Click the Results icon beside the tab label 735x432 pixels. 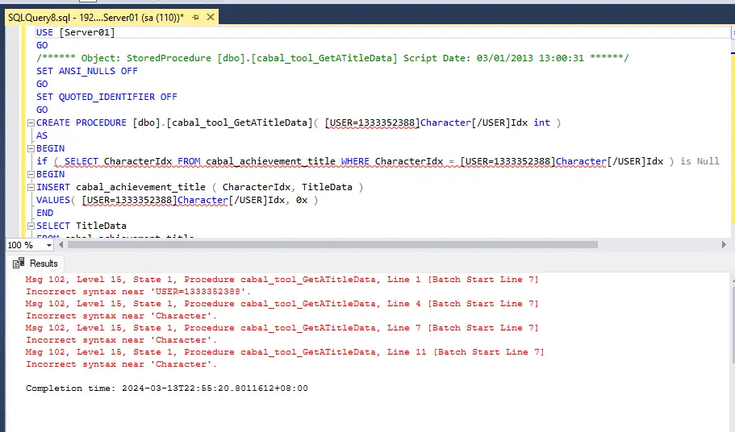[x=19, y=264]
